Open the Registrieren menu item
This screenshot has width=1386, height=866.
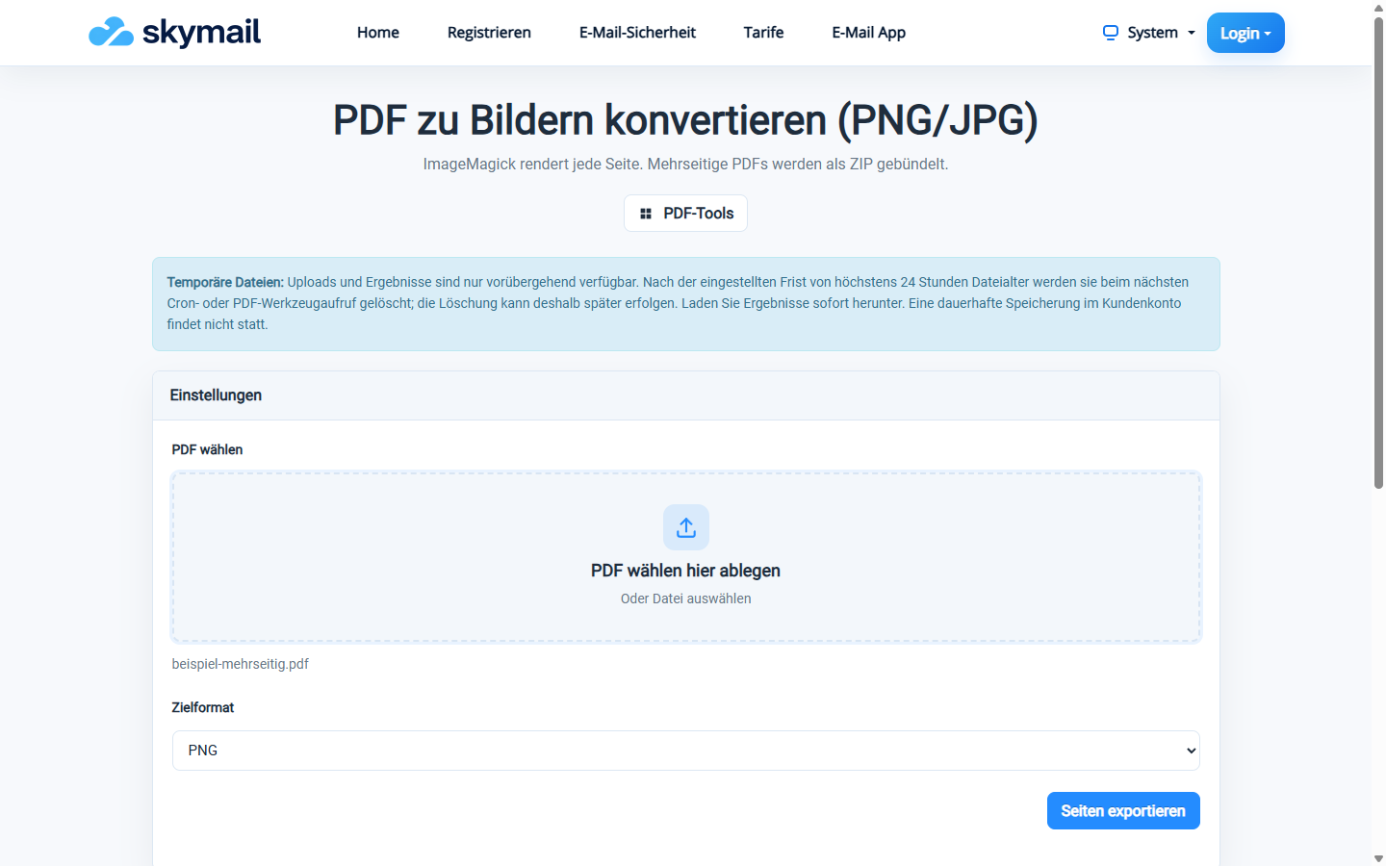click(489, 33)
